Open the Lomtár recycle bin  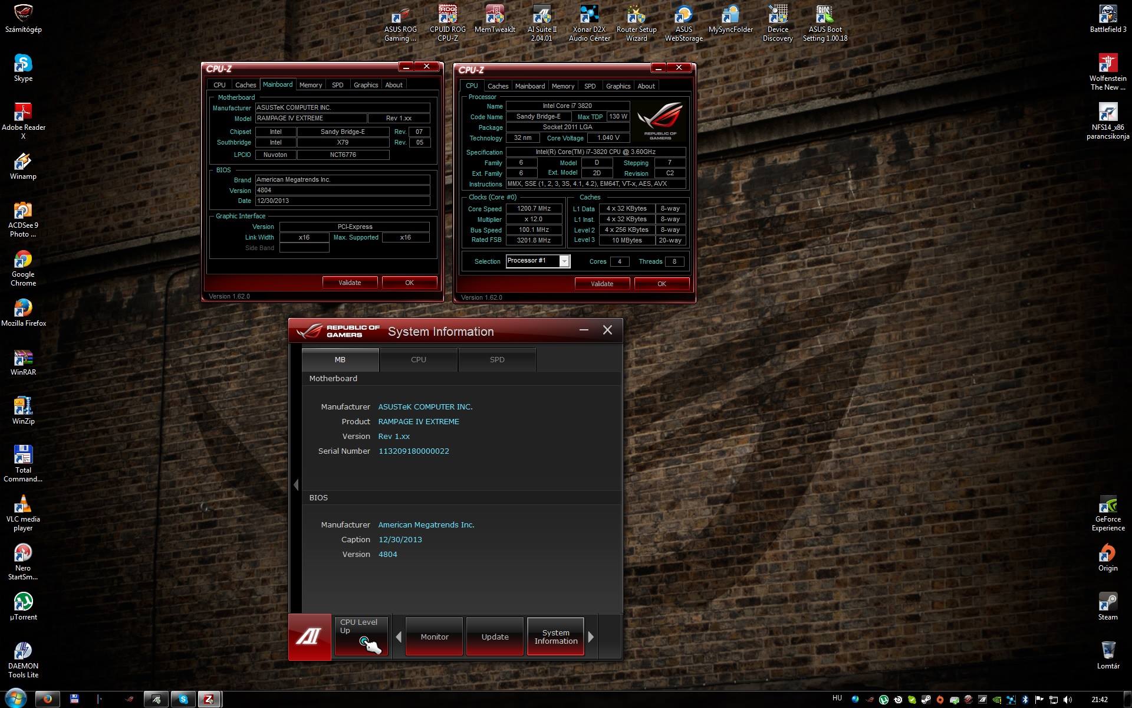tap(1108, 655)
